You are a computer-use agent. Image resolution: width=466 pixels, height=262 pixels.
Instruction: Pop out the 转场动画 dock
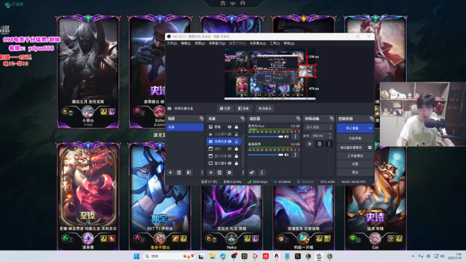pos(331,119)
